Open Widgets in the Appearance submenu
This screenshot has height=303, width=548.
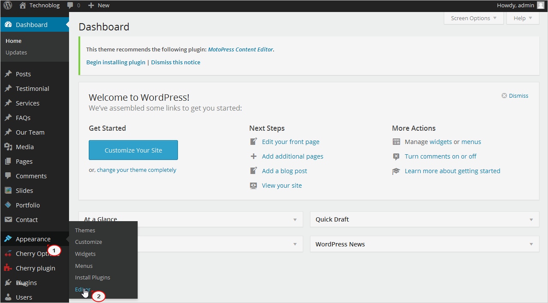85,254
